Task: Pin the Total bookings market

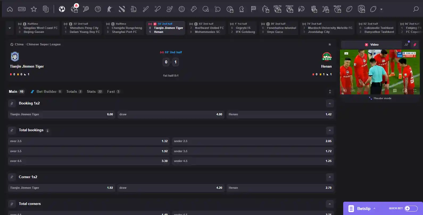Action: coord(12,130)
